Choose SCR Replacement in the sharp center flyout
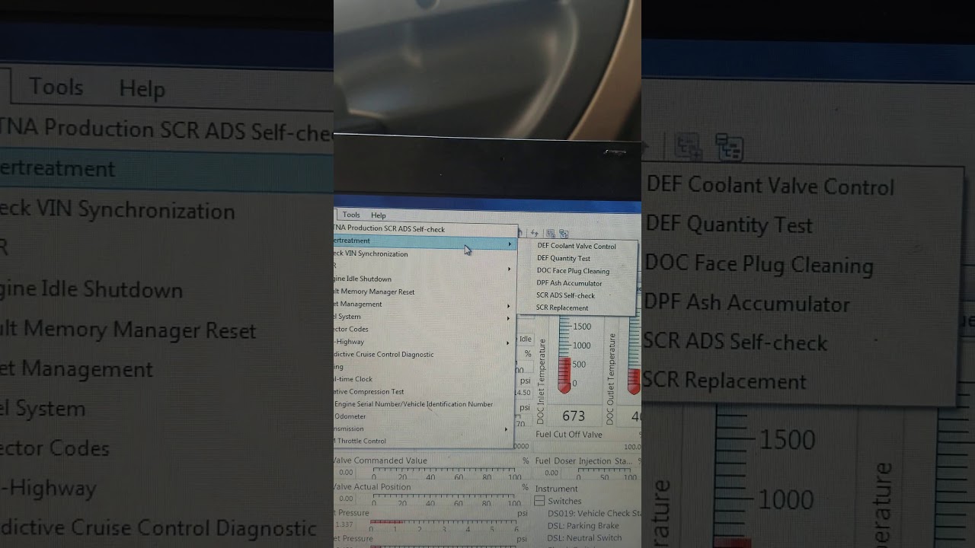Image resolution: width=975 pixels, height=548 pixels. 562,307
